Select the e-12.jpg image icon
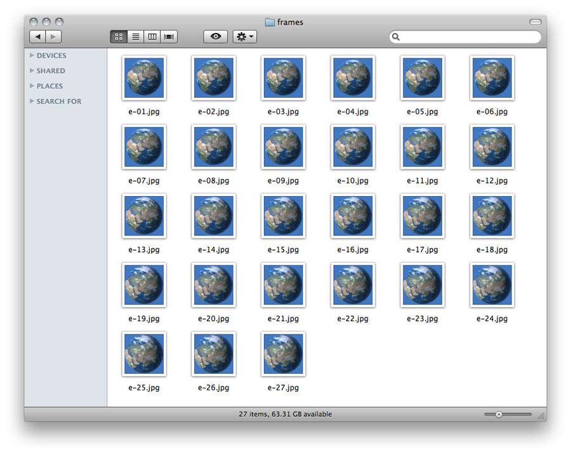 pos(492,147)
